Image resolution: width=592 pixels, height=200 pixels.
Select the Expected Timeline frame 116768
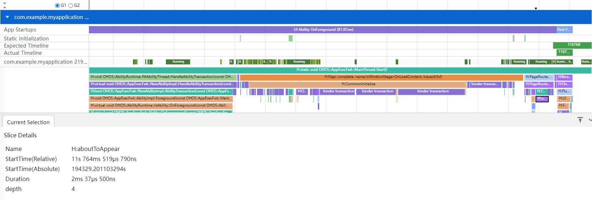572,45
